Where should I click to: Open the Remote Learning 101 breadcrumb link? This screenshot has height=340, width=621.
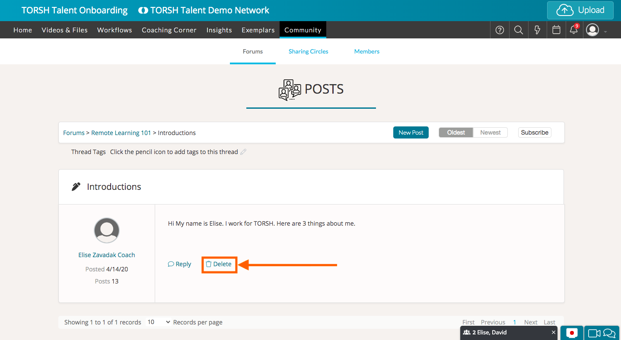click(121, 133)
